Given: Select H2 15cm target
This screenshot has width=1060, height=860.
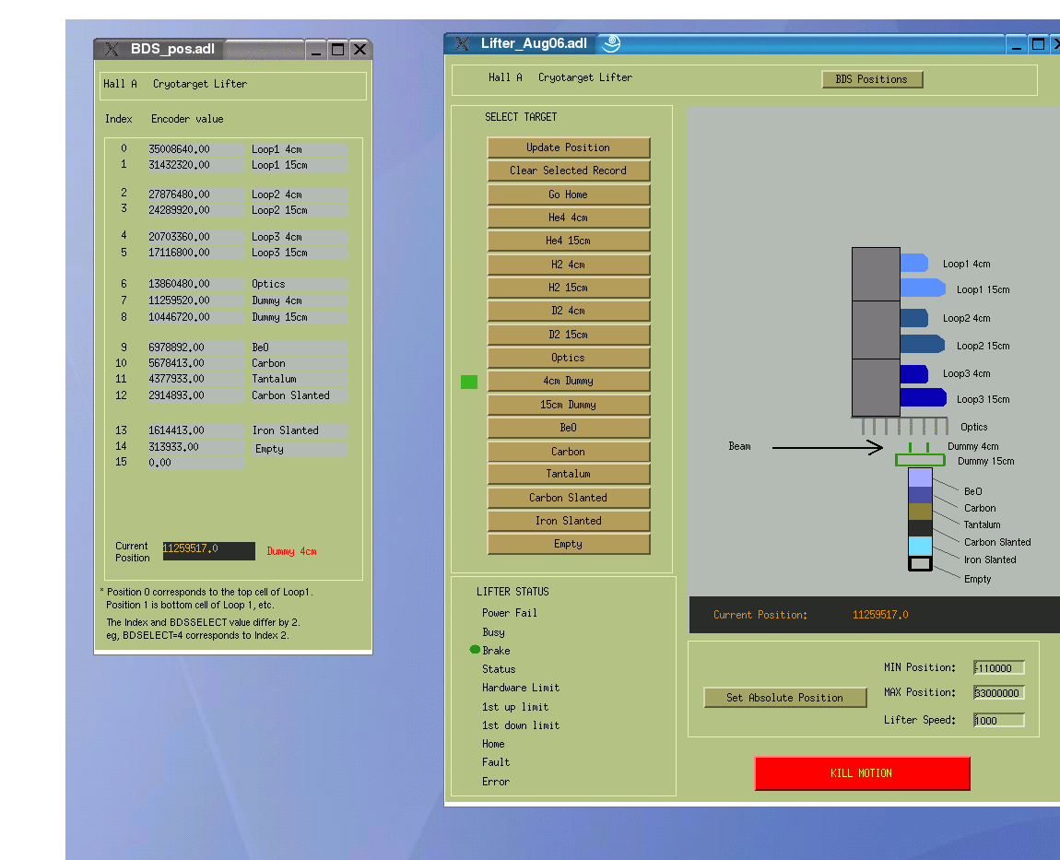Looking at the screenshot, I should [x=569, y=288].
